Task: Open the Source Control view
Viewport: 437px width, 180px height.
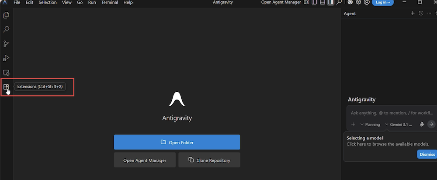Action: (x=6, y=44)
